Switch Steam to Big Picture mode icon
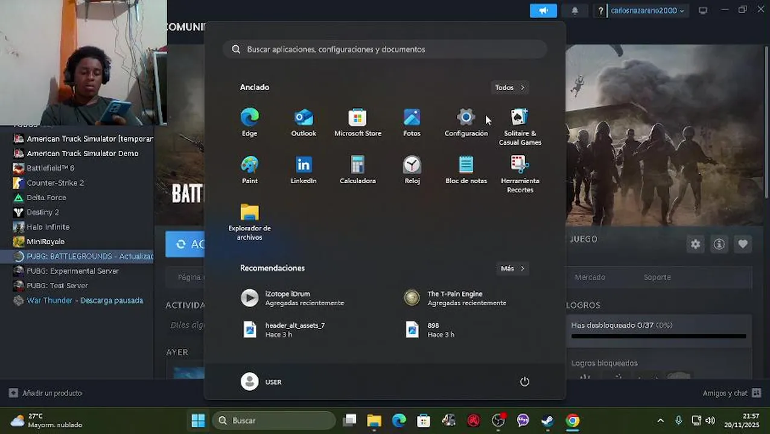This screenshot has height=434, width=770. click(702, 10)
